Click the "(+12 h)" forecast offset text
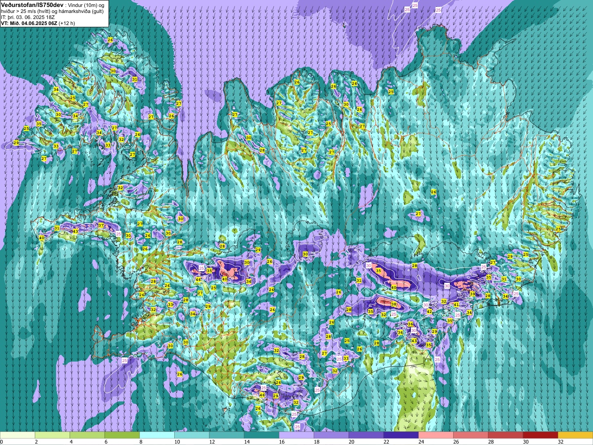This screenshot has width=593, height=445. point(67,23)
